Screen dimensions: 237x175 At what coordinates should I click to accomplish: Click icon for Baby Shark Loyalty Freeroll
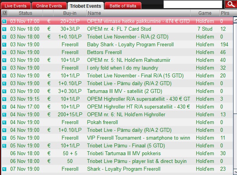click(4, 45)
